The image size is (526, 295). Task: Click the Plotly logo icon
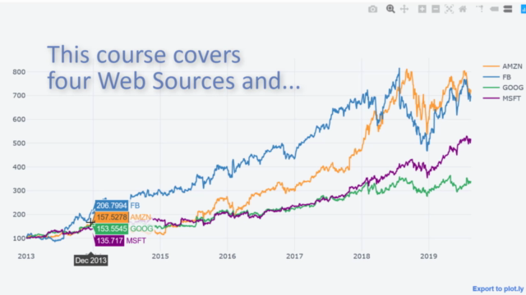tap(523, 9)
